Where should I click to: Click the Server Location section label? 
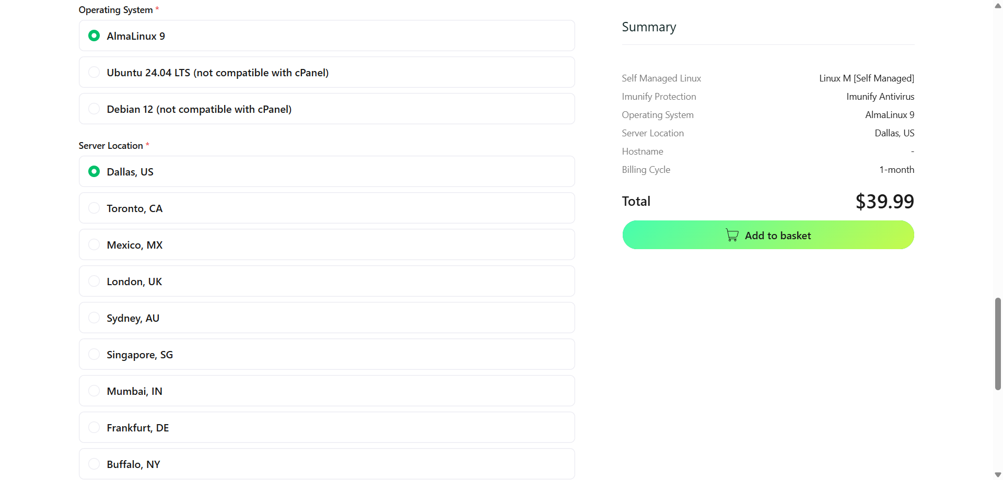111,146
